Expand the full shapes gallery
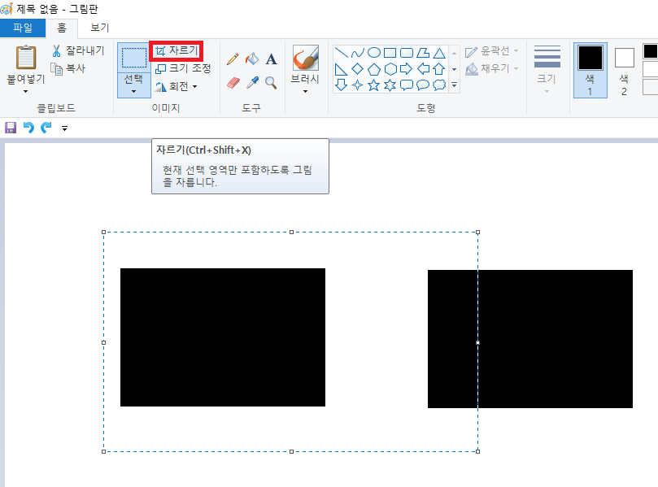Viewport: 658px width, 487px height. click(454, 85)
